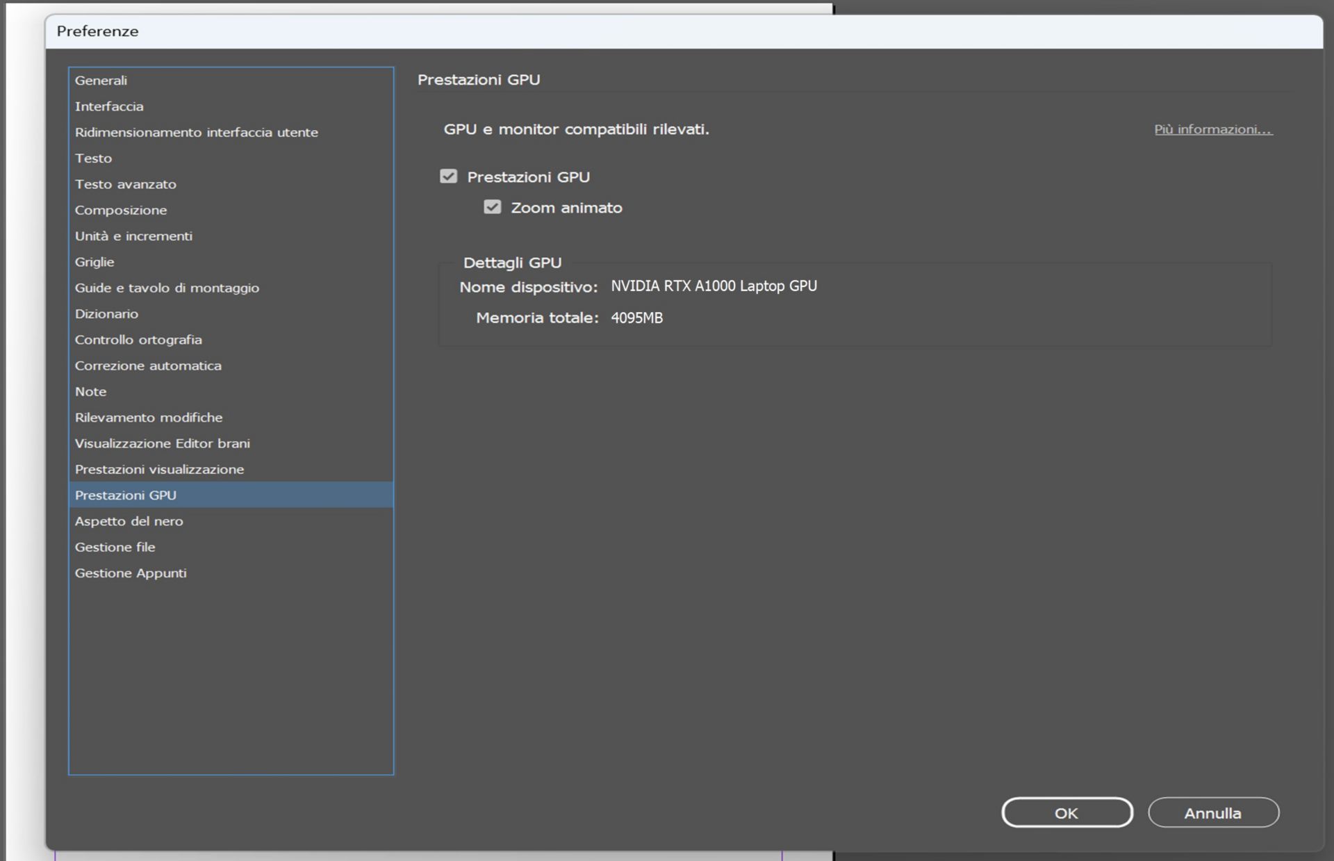Open Controllo ortografia preferences
Screen dimensions: 1334x861
pos(138,340)
